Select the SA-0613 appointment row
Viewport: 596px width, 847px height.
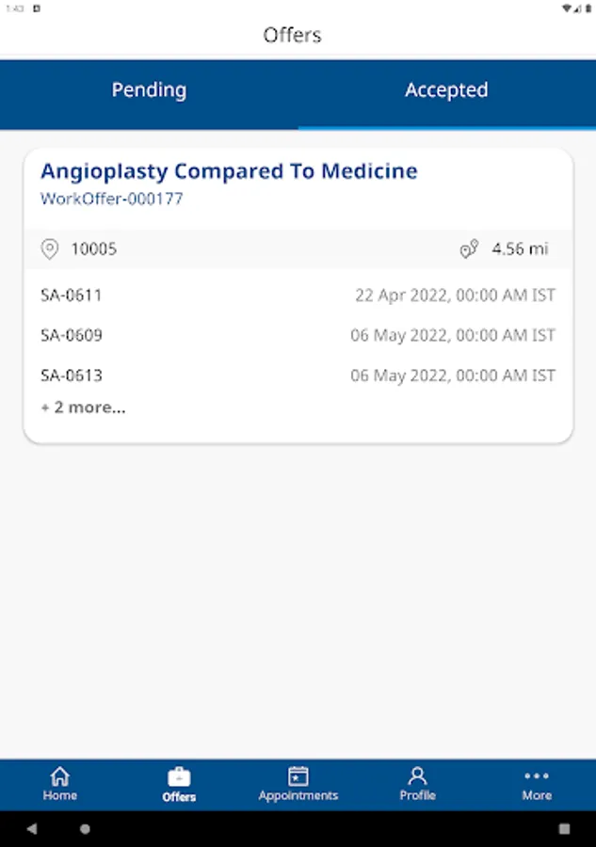298,375
